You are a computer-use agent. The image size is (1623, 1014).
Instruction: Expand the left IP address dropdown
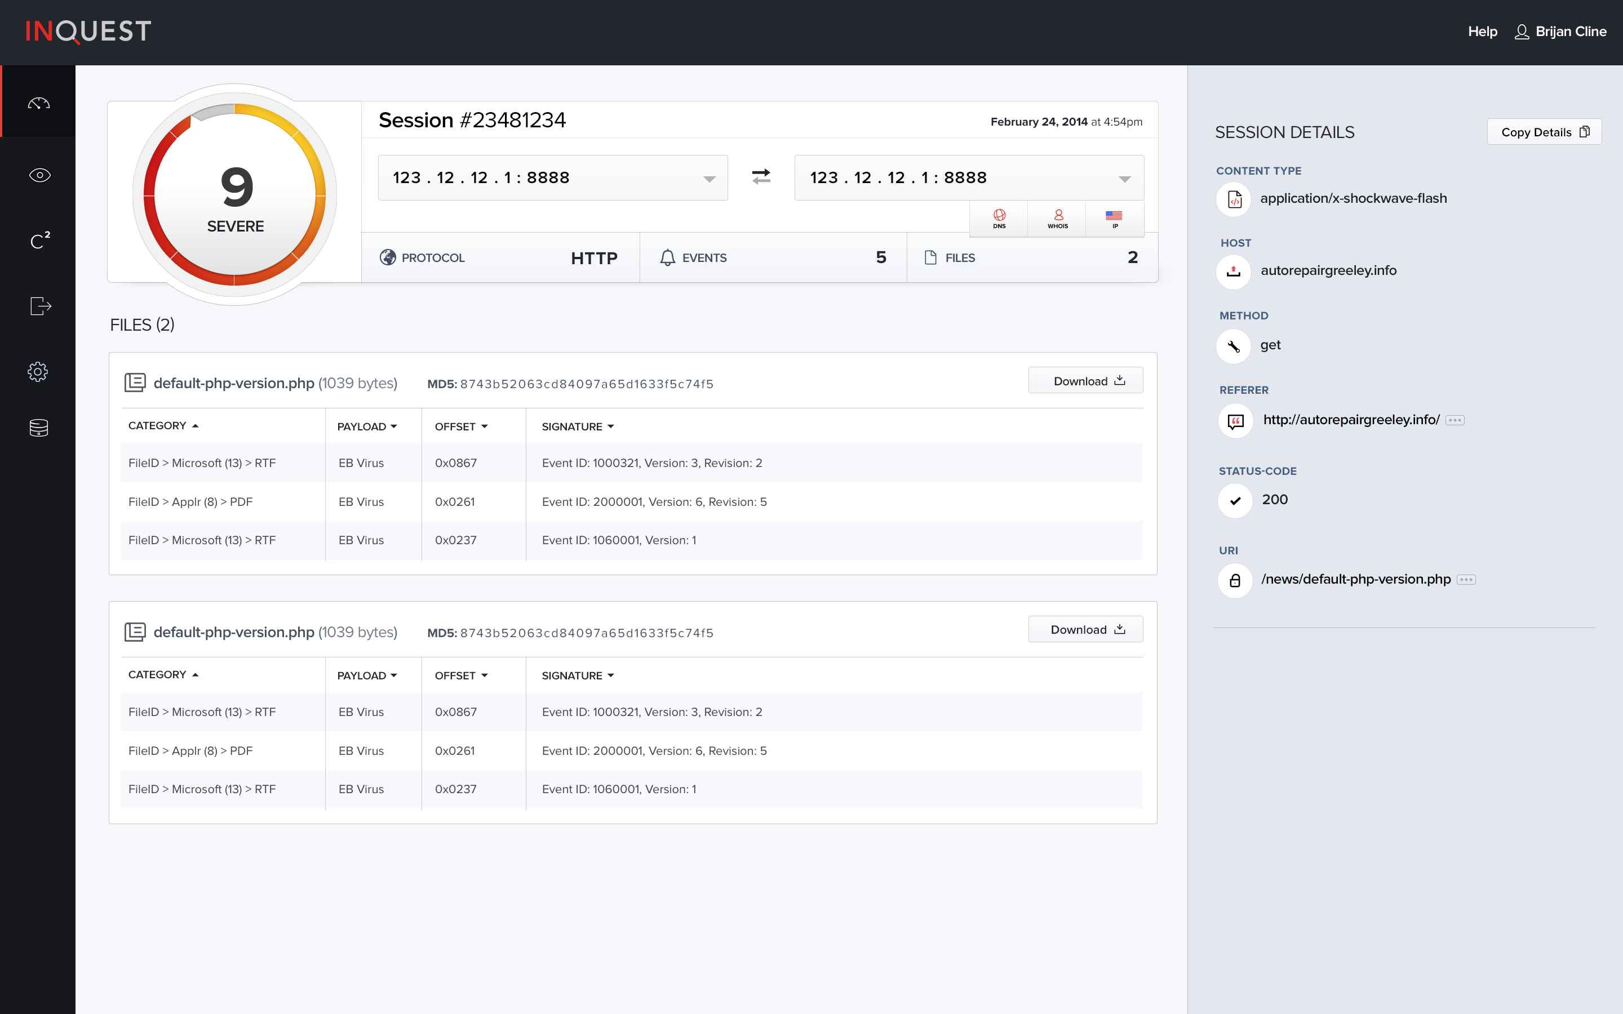point(709,177)
